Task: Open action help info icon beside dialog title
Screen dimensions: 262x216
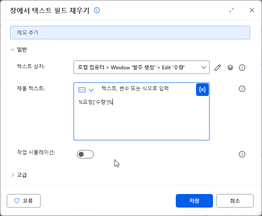Action: pos(97,11)
